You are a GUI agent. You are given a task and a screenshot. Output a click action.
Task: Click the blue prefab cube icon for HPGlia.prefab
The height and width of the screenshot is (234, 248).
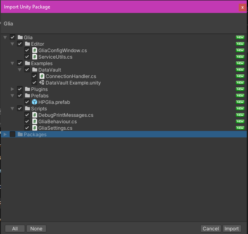[x=35, y=102]
